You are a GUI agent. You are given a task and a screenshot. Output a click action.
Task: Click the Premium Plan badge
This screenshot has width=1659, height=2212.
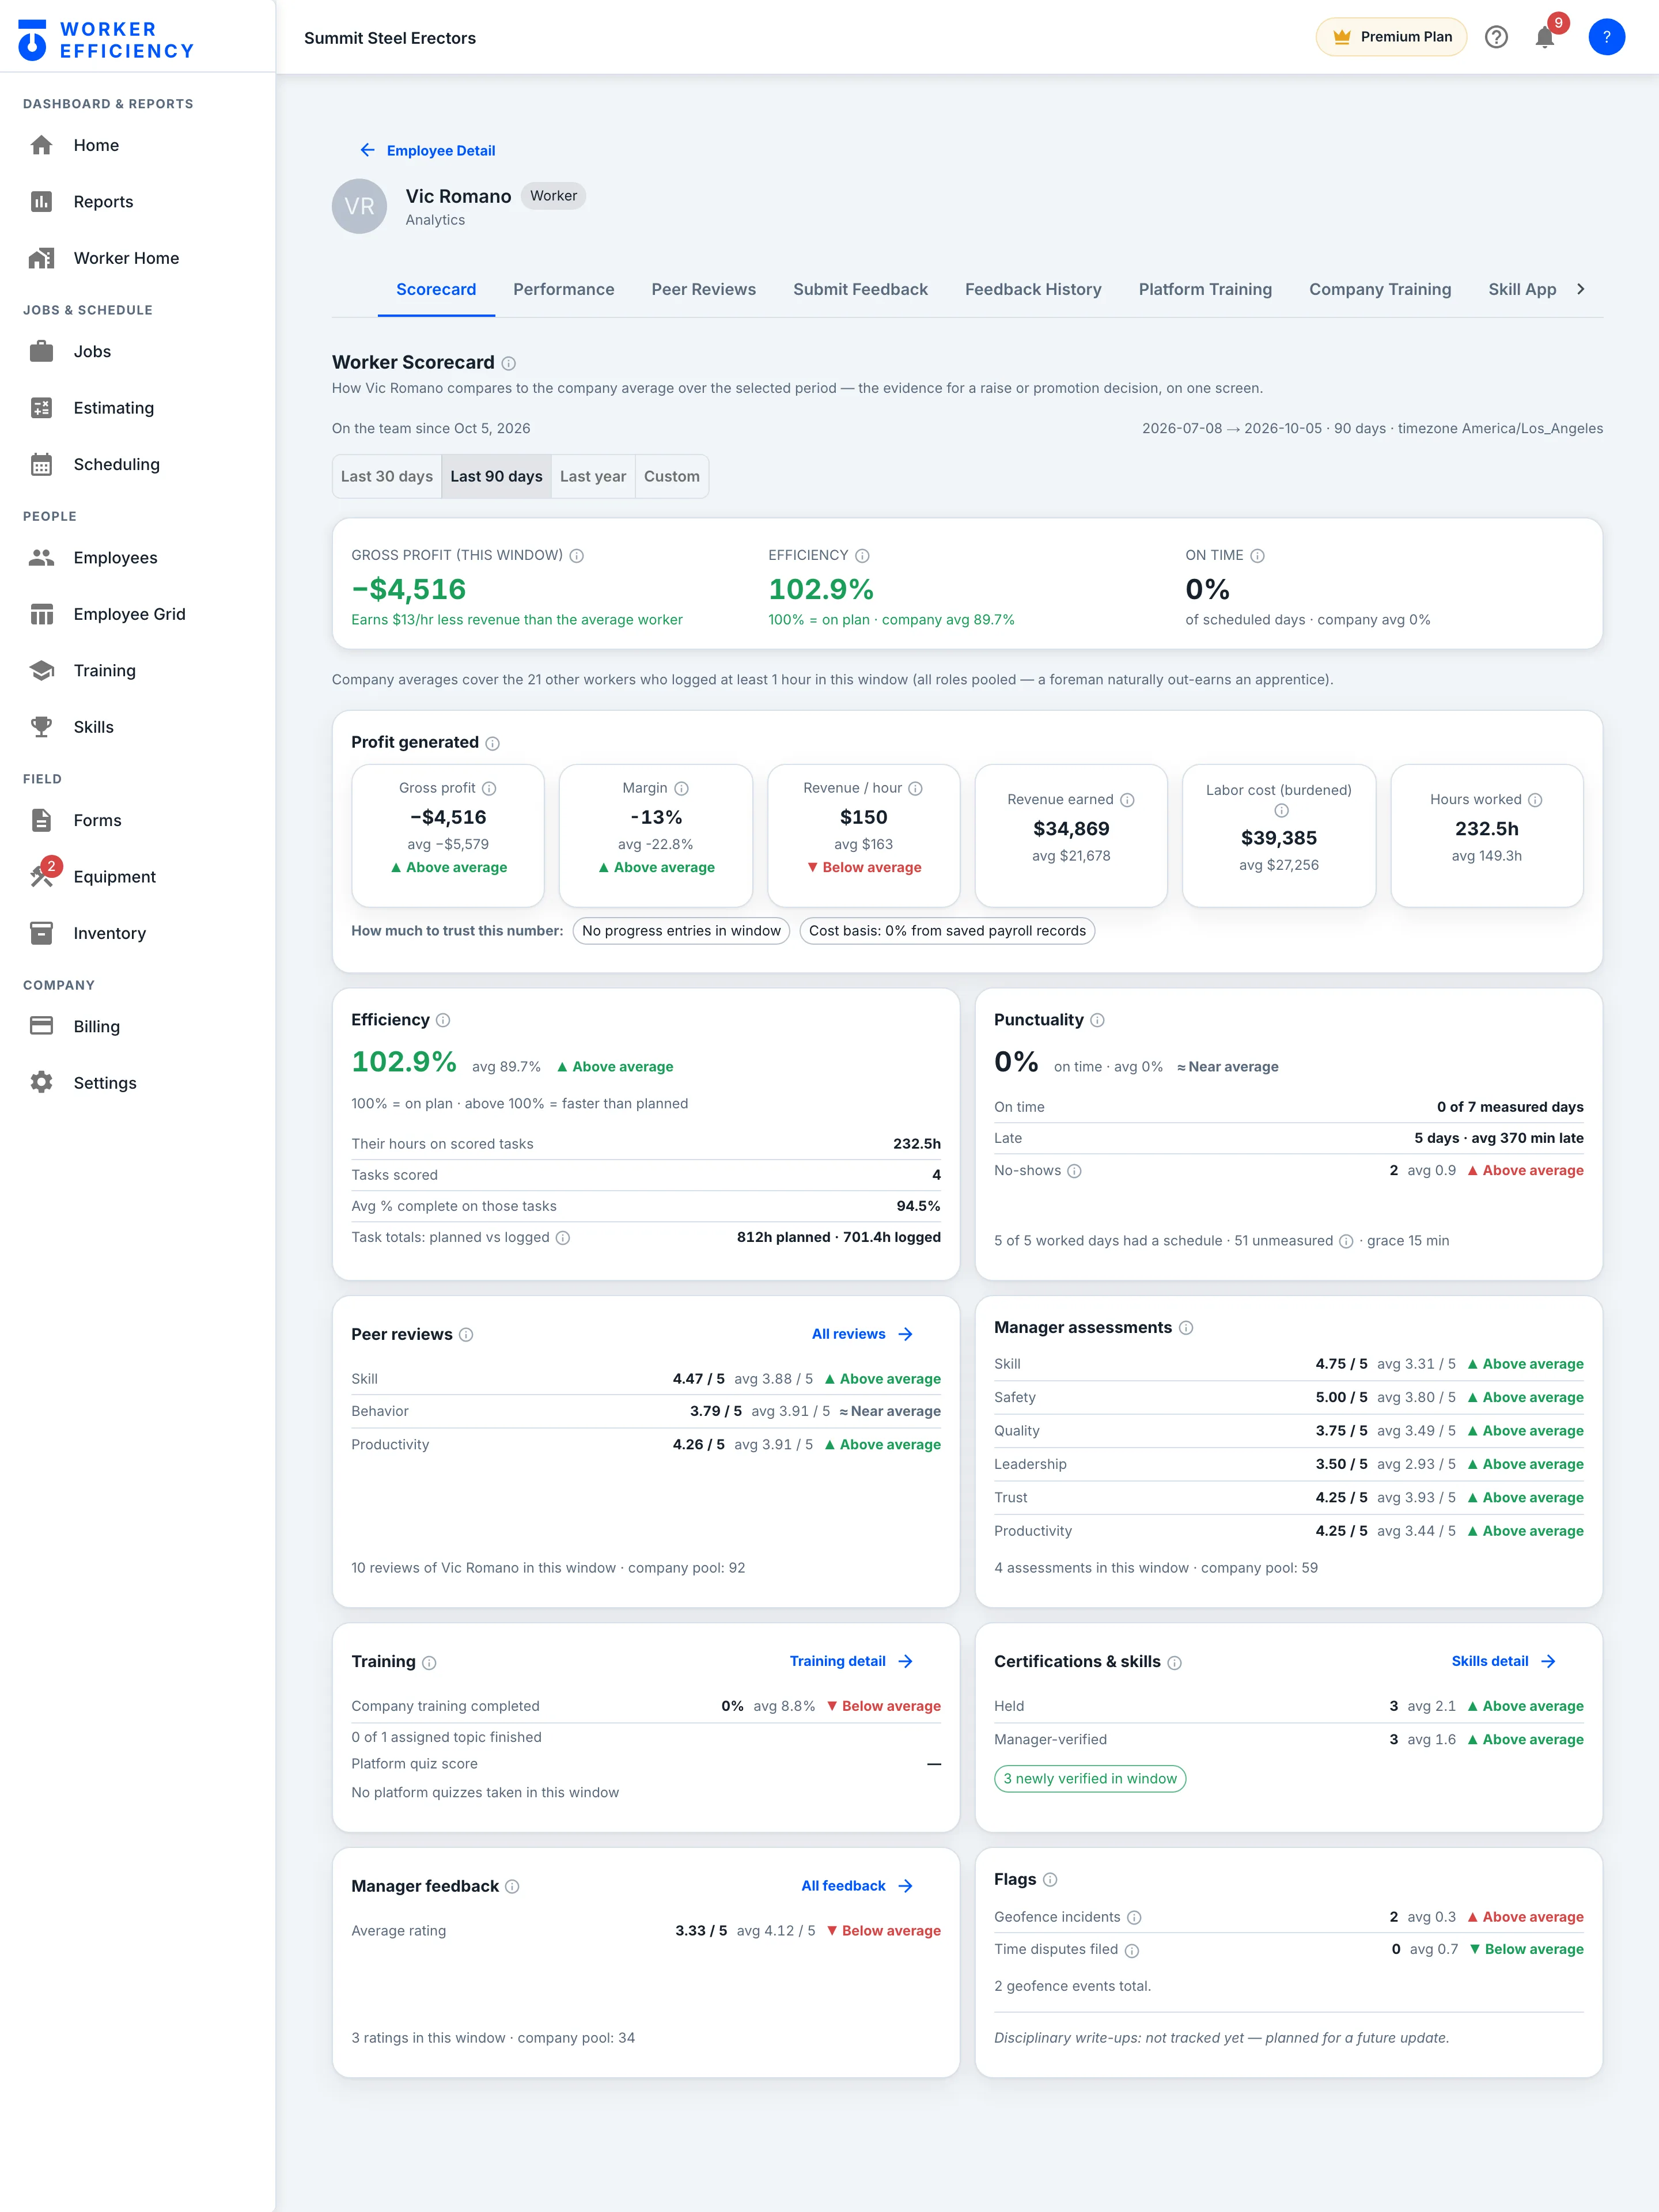coord(1391,37)
